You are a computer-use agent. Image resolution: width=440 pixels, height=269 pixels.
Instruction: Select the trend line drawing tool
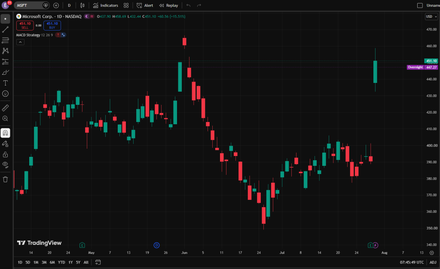tap(5, 30)
